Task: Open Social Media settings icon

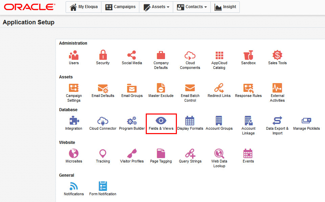Action: coord(132,55)
